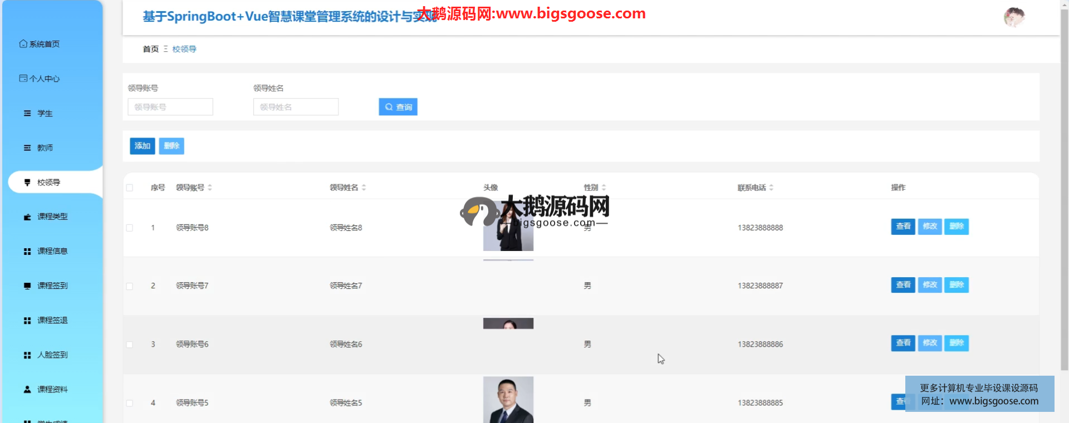Click the list icon next to 教师
The width and height of the screenshot is (1069, 423).
tap(27, 148)
